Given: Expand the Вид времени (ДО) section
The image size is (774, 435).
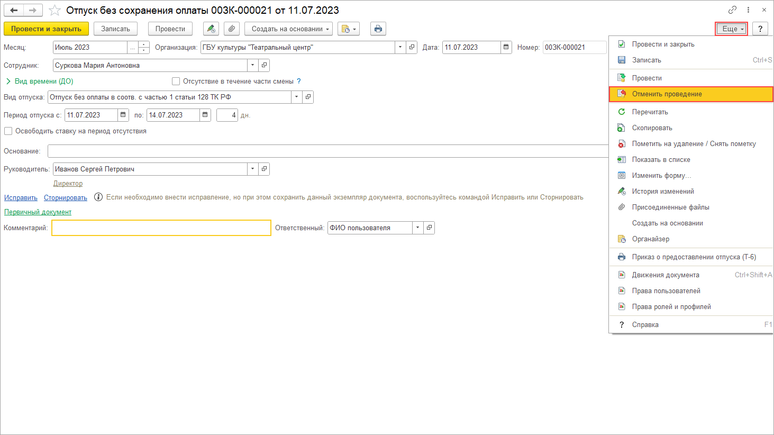Looking at the screenshot, I should [39, 81].
